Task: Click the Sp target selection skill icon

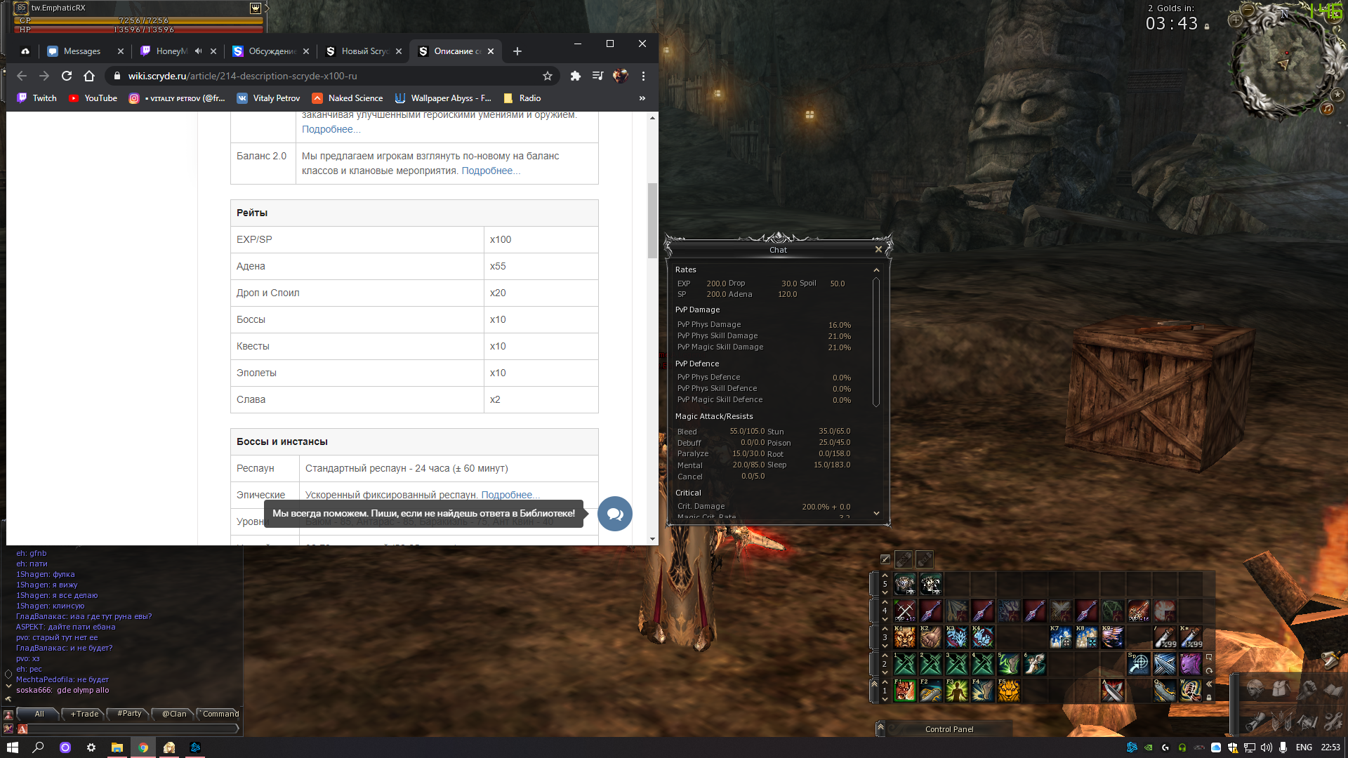Action: (1139, 664)
